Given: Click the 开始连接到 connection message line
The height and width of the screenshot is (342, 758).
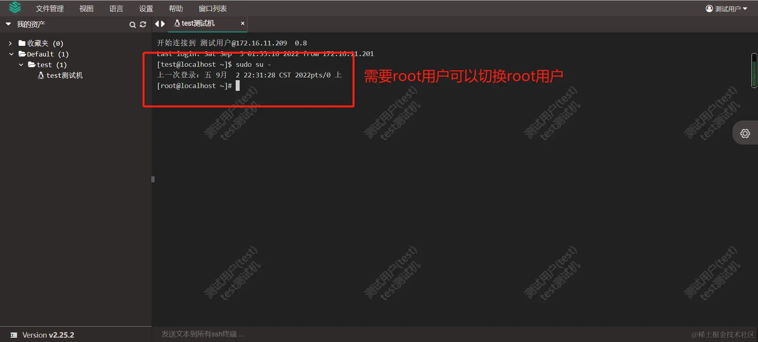Looking at the screenshot, I should click(x=232, y=43).
